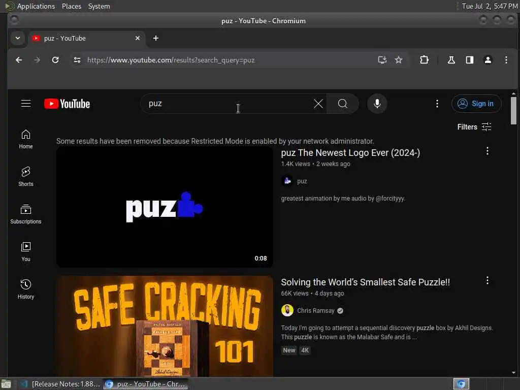Clear the search query with the X

318,104
